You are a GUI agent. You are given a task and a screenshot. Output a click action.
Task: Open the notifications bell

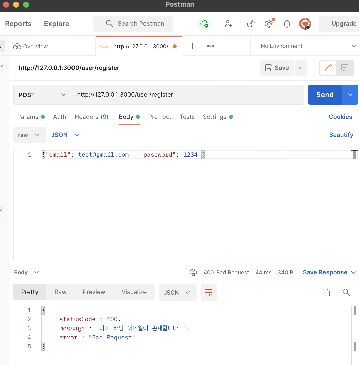[287, 24]
